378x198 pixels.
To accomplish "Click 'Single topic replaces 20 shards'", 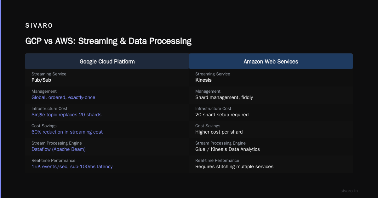I will click(x=66, y=115).
